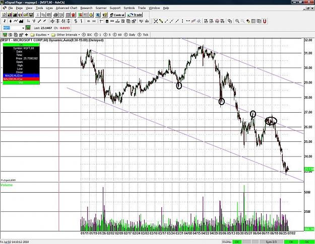
Task: Switch chart type to candlestick
Action: tap(10, 21)
